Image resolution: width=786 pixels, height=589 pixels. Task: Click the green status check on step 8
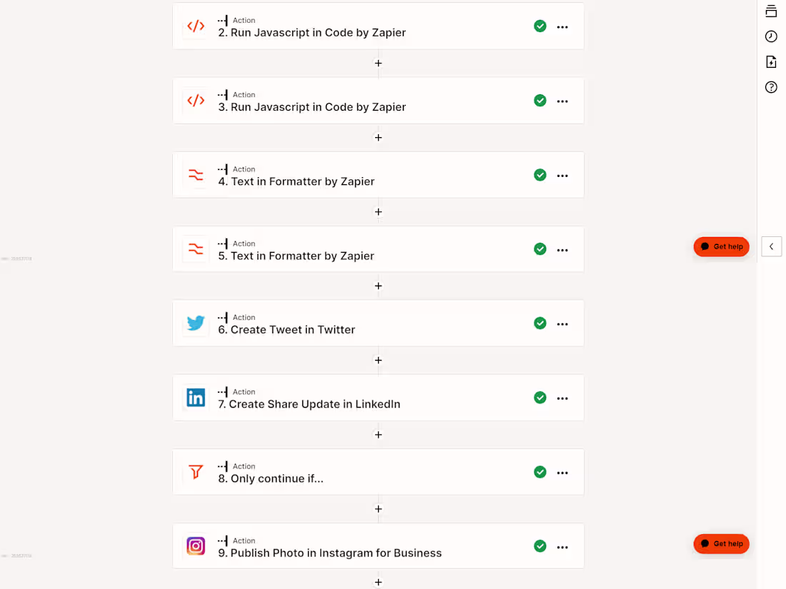tap(539, 472)
